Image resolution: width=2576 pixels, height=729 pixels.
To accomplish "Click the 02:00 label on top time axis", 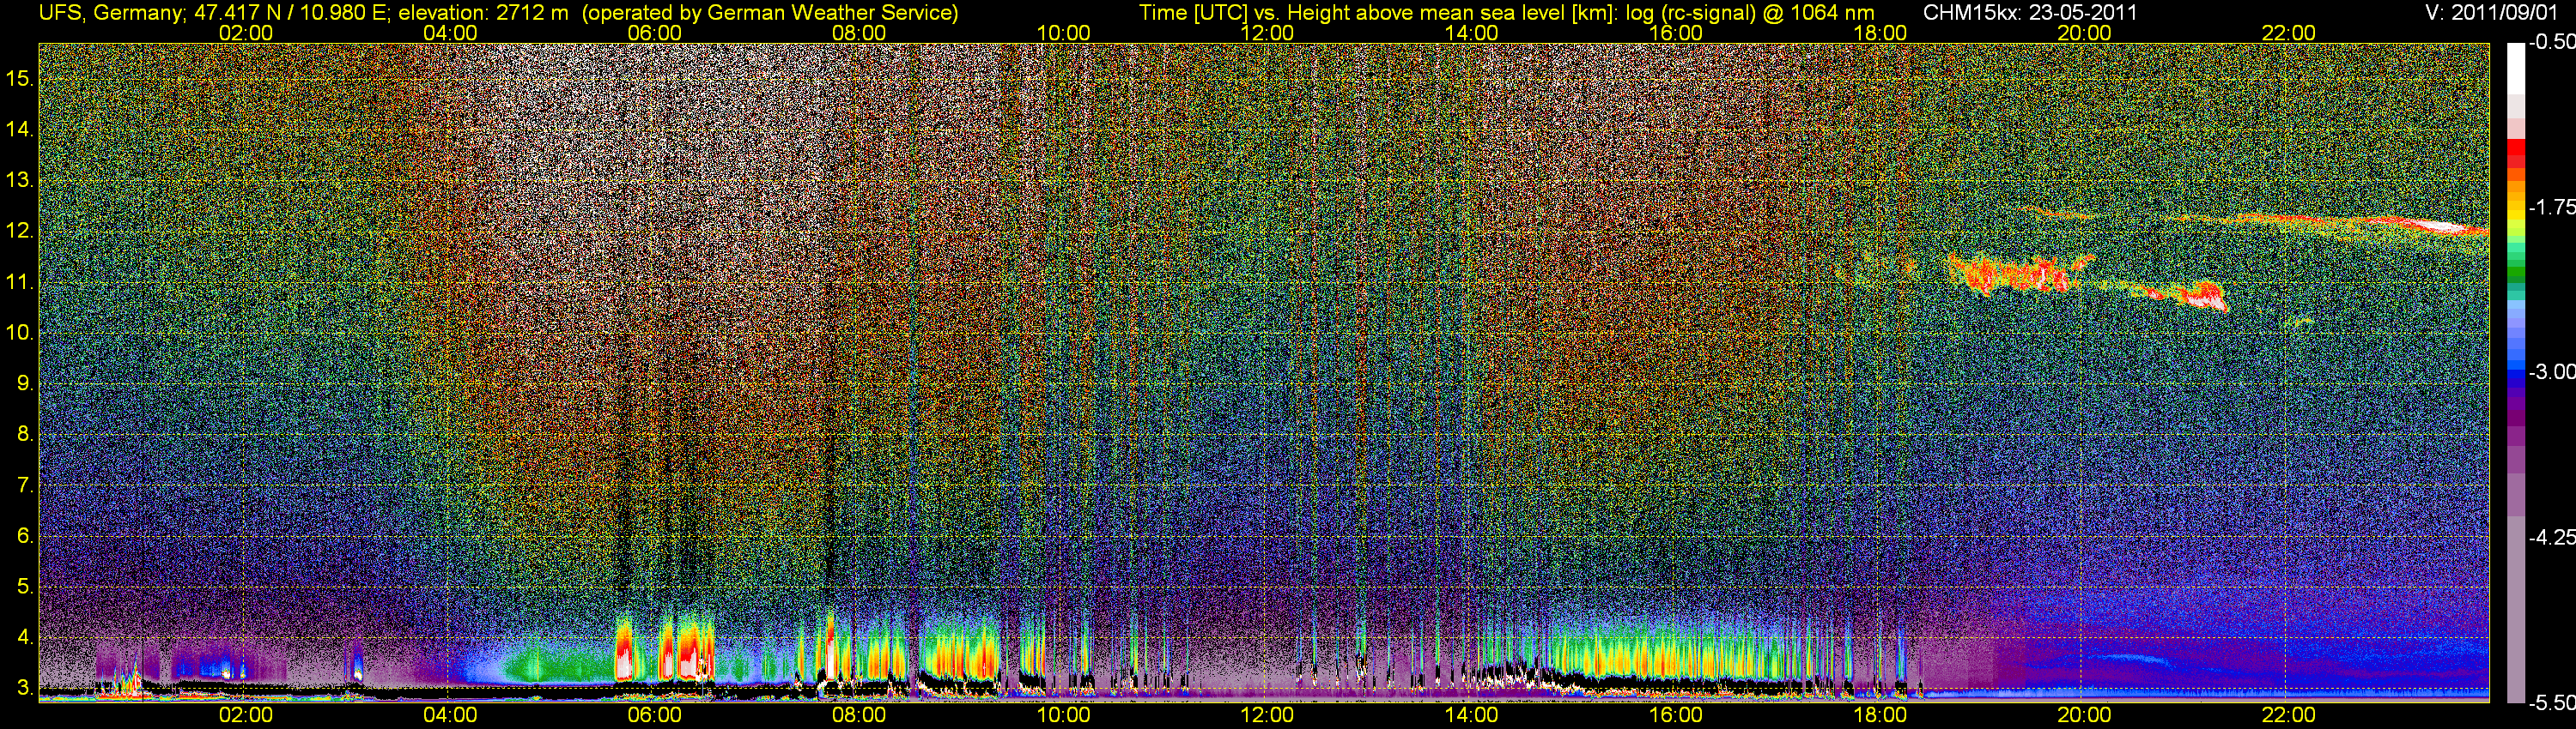I will [x=245, y=33].
